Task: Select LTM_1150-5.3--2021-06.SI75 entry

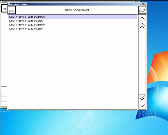Action: [x=73, y=21]
